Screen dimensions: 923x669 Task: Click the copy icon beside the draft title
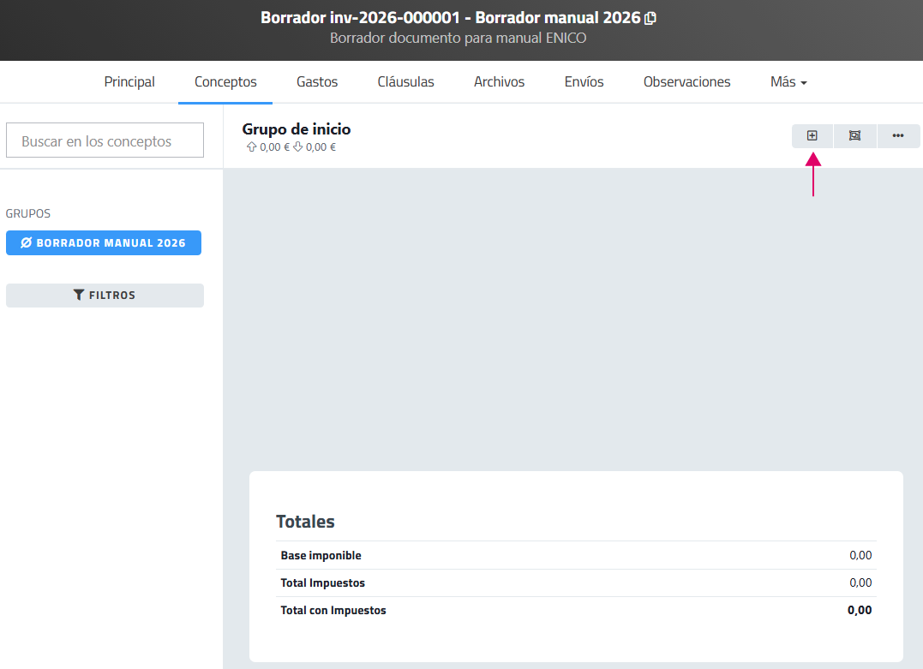coord(650,18)
